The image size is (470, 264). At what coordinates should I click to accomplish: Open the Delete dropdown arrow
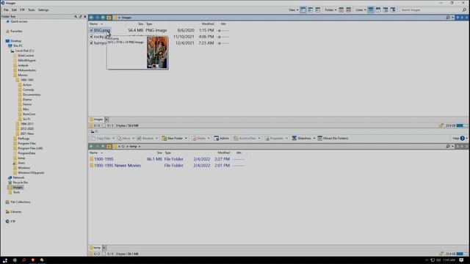point(209,139)
